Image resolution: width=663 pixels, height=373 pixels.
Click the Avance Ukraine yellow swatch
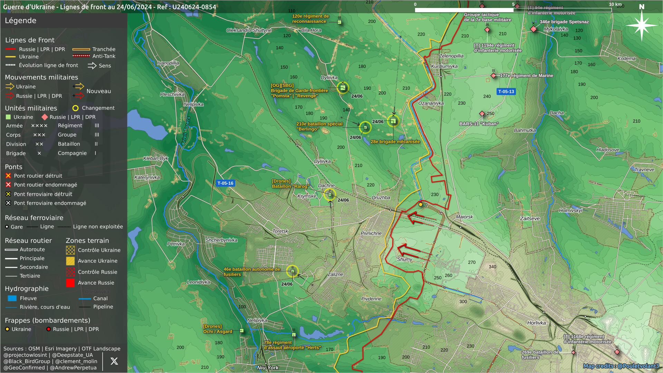click(70, 261)
